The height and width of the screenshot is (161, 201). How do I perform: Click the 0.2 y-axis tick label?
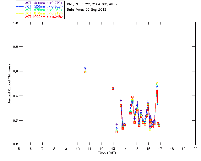(15, 121)
